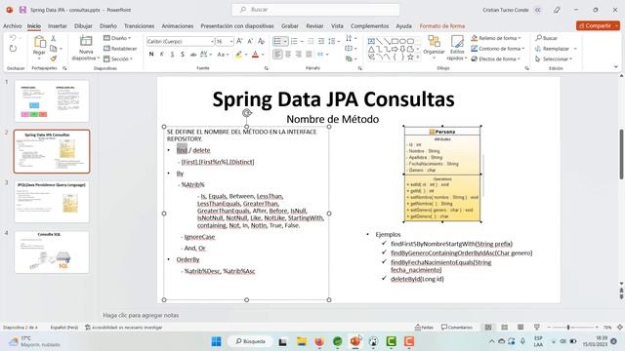Screen dimensions: 625x351
Task: Click the Undo arrow in Deshacer group
Action: 13,38
